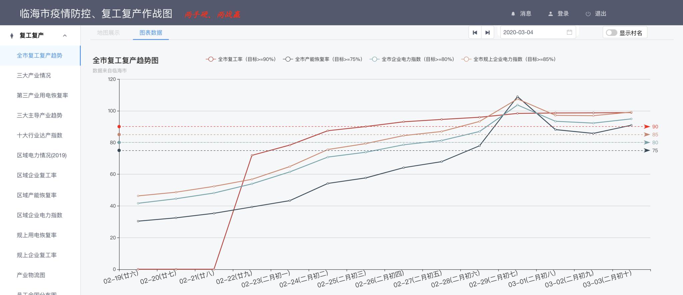The width and height of the screenshot is (683, 295).
Task: Select the 图表数据 tab
Action: pyautogui.click(x=151, y=33)
